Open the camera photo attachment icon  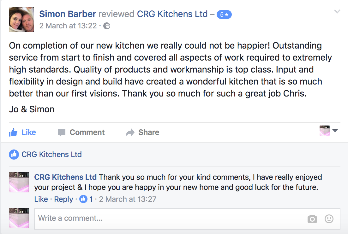[312, 219]
